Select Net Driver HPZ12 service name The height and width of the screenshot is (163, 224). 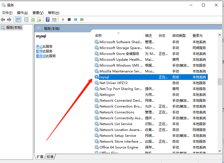tap(114, 83)
